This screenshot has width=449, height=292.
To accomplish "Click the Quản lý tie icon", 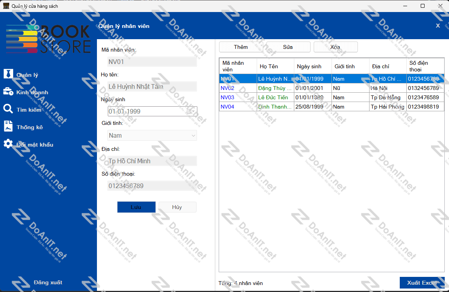I will pyautogui.click(x=8, y=74).
